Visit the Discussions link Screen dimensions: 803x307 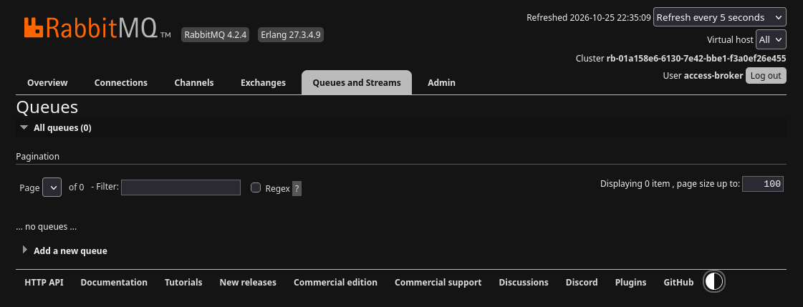pos(524,283)
